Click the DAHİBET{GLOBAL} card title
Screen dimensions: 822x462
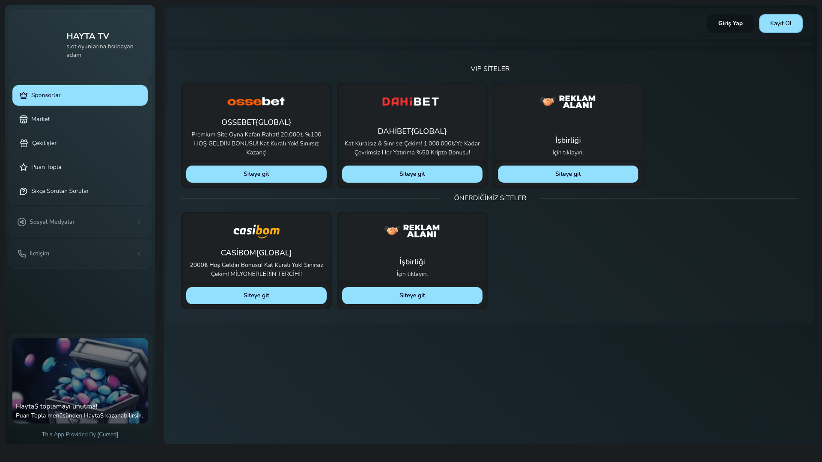tap(412, 131)
